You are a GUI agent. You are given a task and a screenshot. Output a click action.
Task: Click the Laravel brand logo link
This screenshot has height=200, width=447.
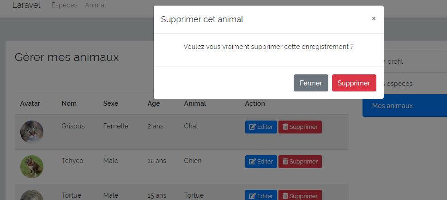26,6
